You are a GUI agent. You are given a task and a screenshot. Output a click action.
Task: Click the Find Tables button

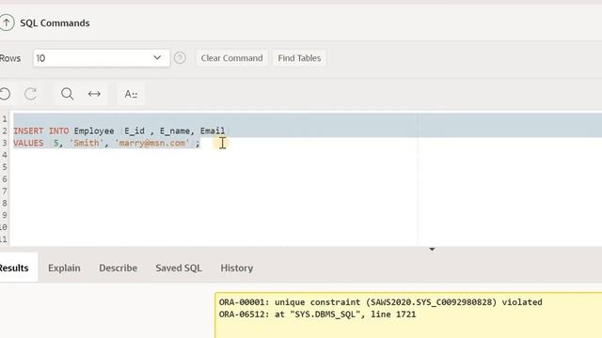click(299, 58)
